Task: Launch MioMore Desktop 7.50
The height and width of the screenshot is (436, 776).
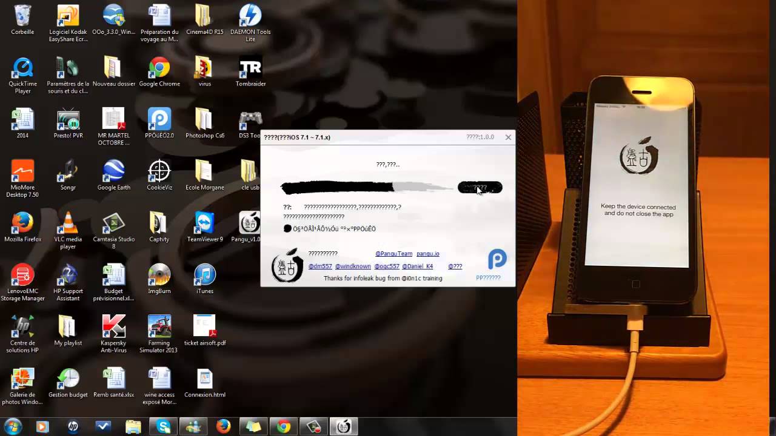Action: pyautogui.click(x=22, y=179)
